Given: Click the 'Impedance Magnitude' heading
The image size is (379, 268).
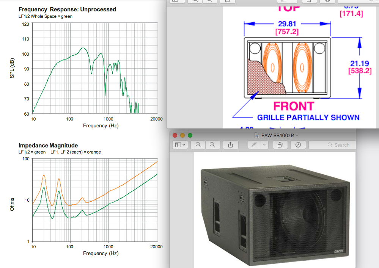Looking at the screenshot, I should click(48, 145).
